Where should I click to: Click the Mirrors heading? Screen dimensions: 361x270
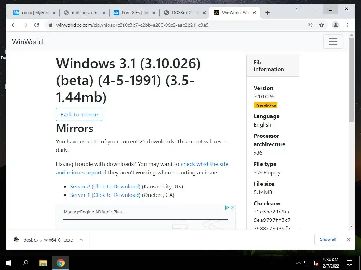(x=75, y=128)
